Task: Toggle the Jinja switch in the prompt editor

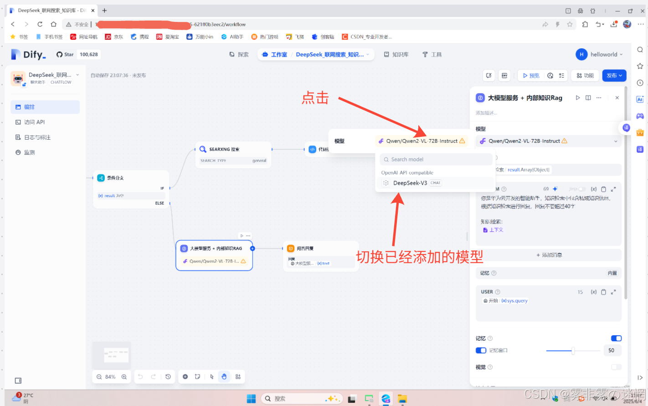Action: [582, 189]
